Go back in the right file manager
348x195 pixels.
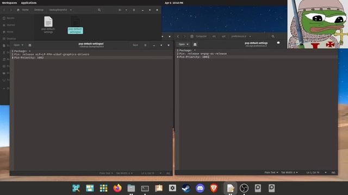coord(178,36)
